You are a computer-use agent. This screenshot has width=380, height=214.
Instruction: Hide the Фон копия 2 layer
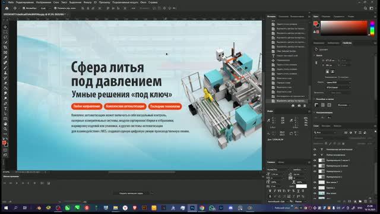point(315,182)
